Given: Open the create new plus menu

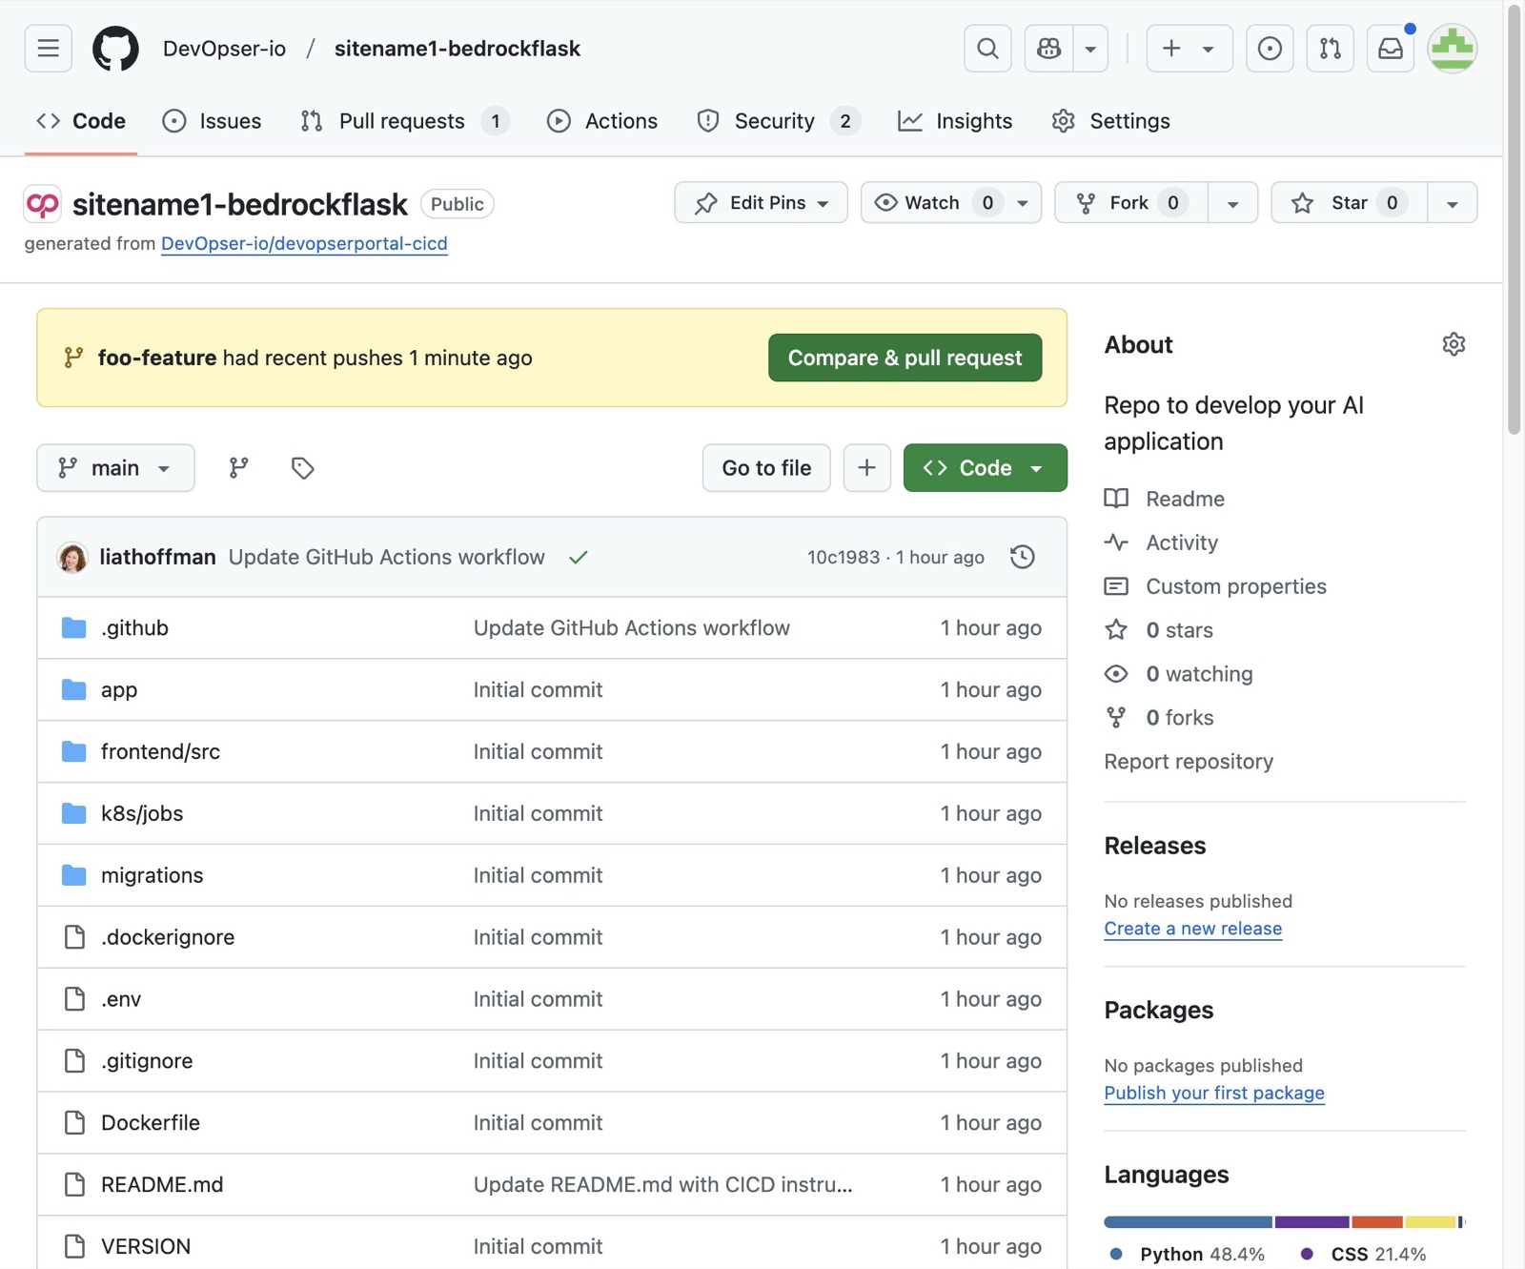Looking at the screenshot, I should [1189, 48].
